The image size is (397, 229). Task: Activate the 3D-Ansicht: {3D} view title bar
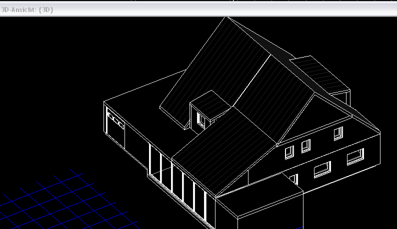pyautogui.click(x=198, y=9)
